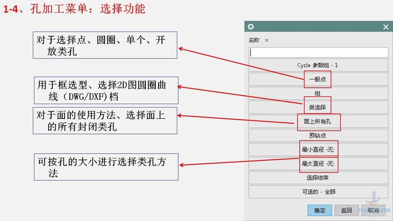Select 面上所有孔 option
The width and height of the screenshot is (393, 221).
pyautogui.click(x=318, y=121)
